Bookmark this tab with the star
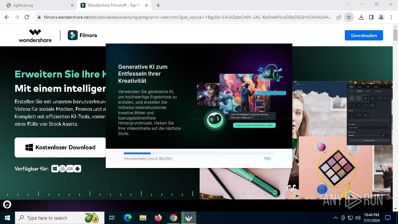 [349, 17]
